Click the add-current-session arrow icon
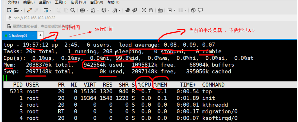This screenshot has height=122, width=298. click(x=9, y=26)
